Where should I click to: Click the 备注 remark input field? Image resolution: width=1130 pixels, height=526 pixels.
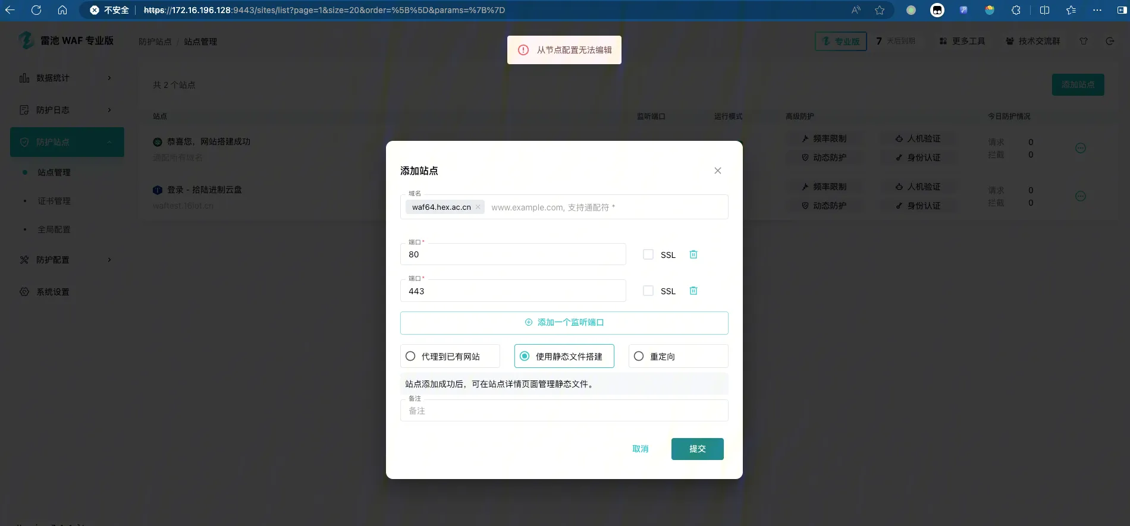564,411
